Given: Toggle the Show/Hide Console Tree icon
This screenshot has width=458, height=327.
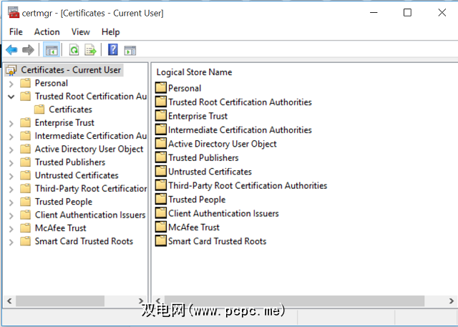Looking at the screenshot, I should click(x=52, y=50).
